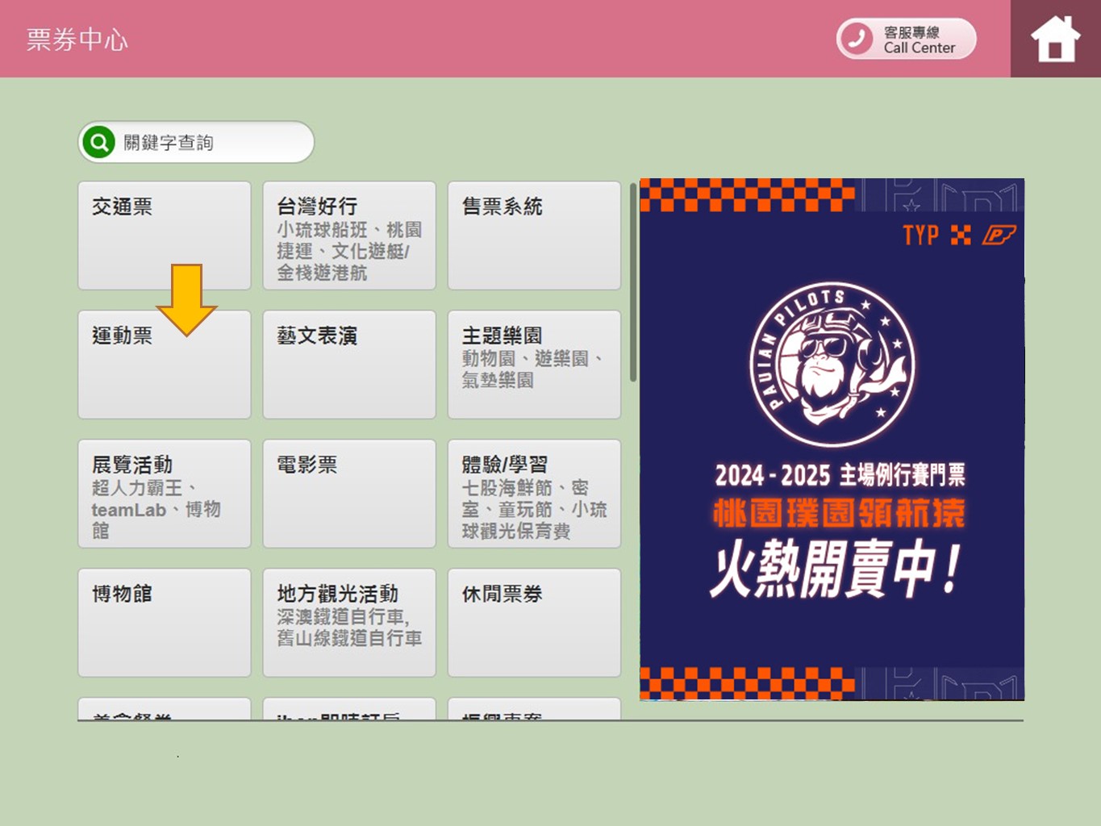
Task: Select the 台灣好行 category tile
Action: [x=349, y=236]
